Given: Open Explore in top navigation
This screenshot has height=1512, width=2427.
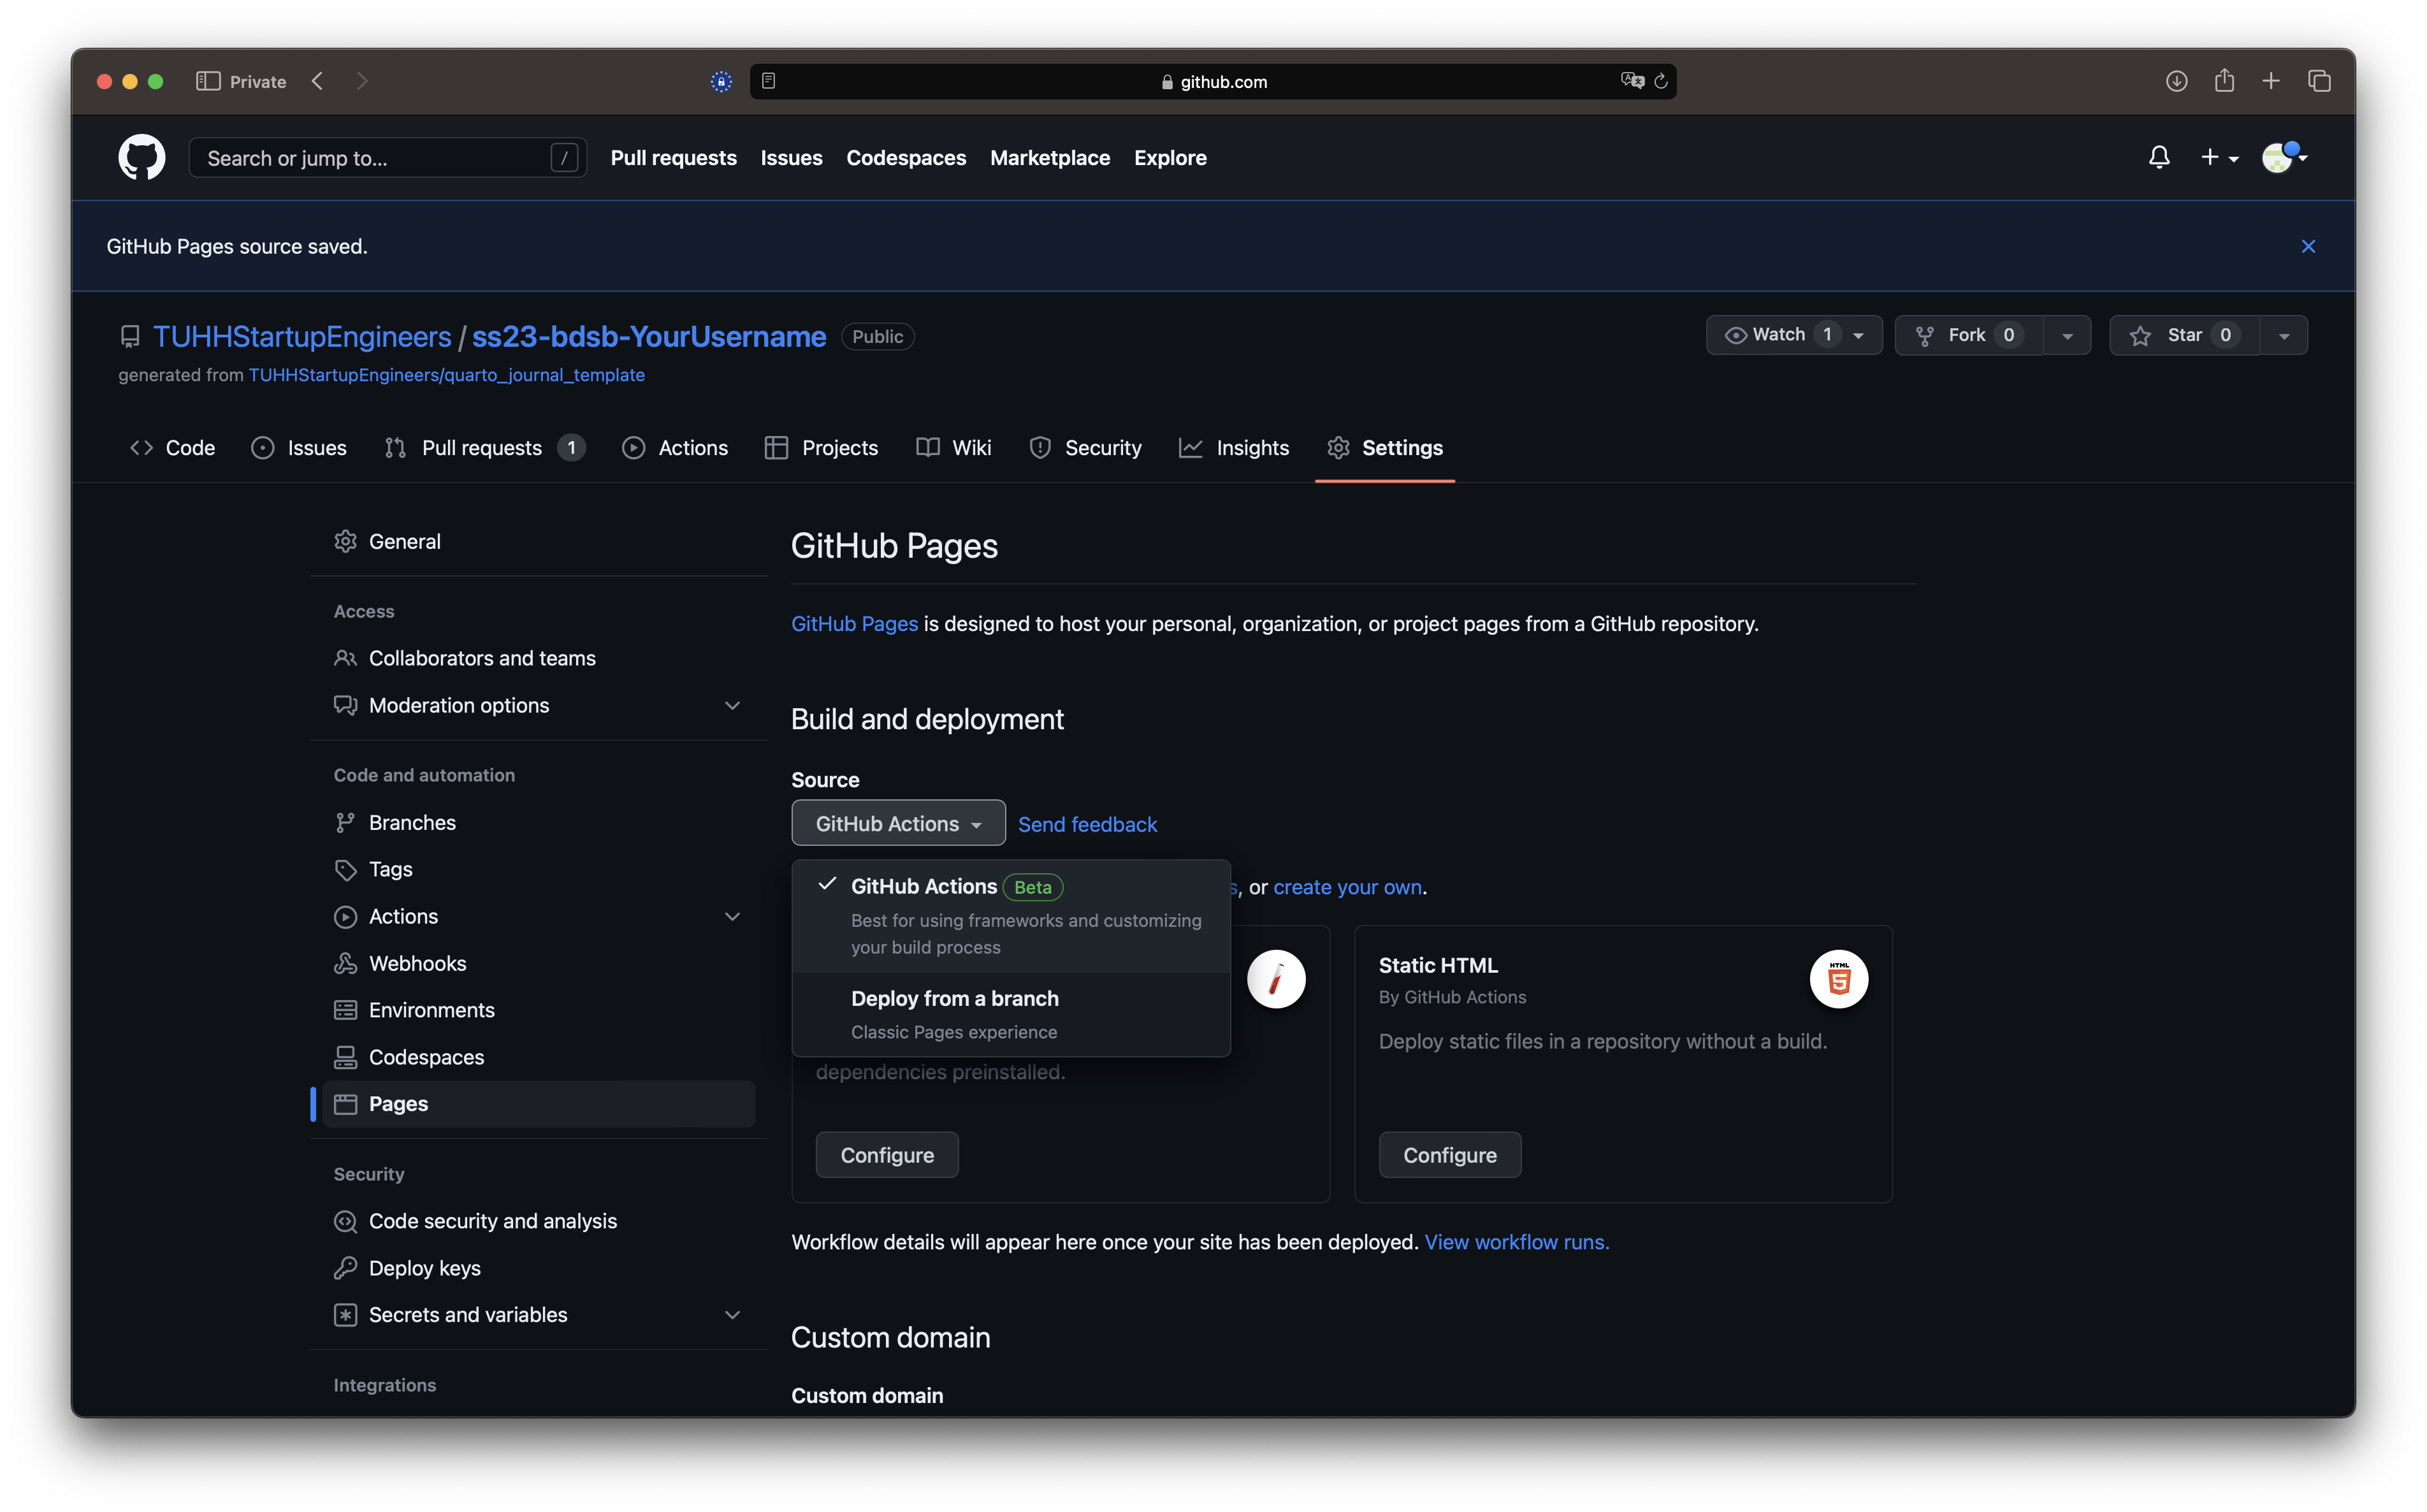Looking at the screenshot, I should 1170,157.
